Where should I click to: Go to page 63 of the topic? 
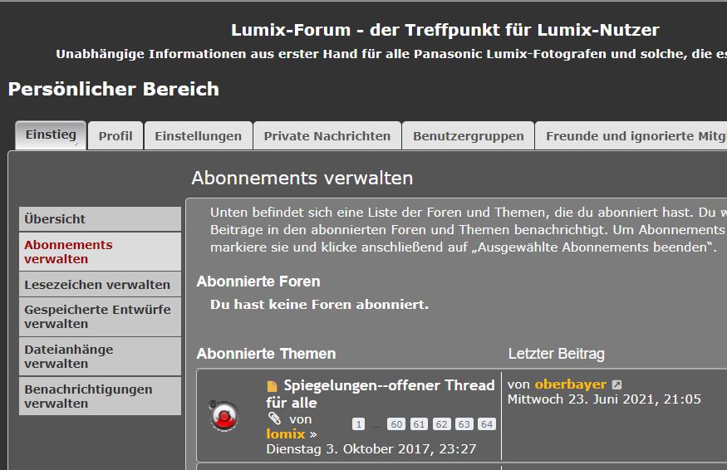point(464,424)
